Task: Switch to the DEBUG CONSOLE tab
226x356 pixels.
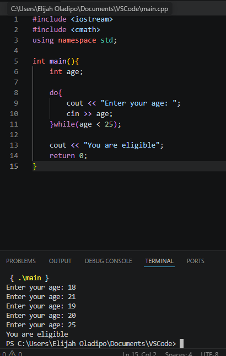Action: (108, 261)
